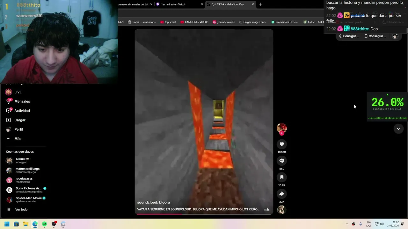This screenshot has height=229, width=408.
Task: Click the 'soundcloud: bluora' username
Action: [153, 202]
